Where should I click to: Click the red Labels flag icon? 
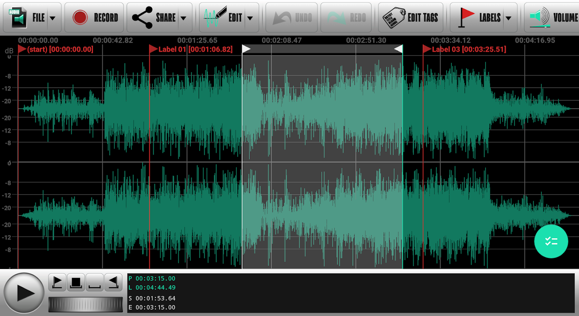466,17
